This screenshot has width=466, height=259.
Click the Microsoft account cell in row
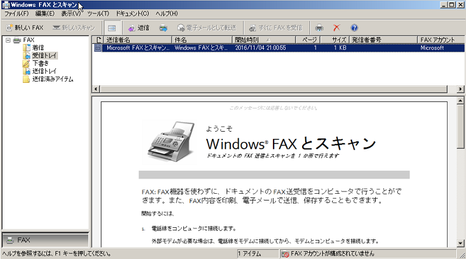click(432, 48)
